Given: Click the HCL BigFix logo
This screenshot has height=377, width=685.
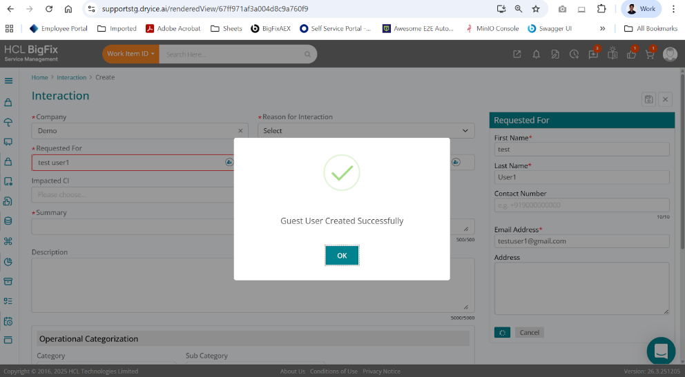Looking at the screenshot, I should coord(31,53).
